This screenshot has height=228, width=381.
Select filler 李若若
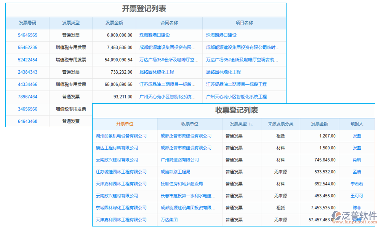coord(357,184)
